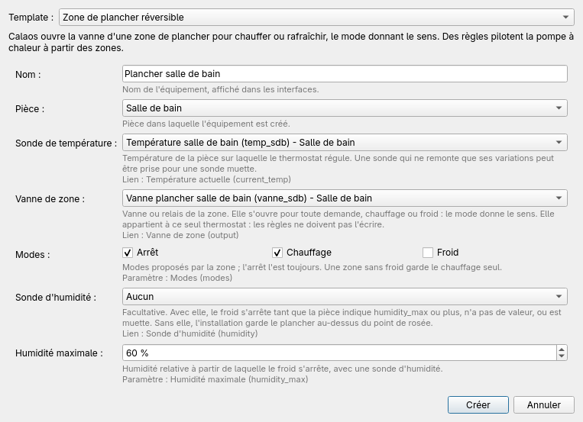
Task: Click the Nom text field
Action: tap(345, 73)
